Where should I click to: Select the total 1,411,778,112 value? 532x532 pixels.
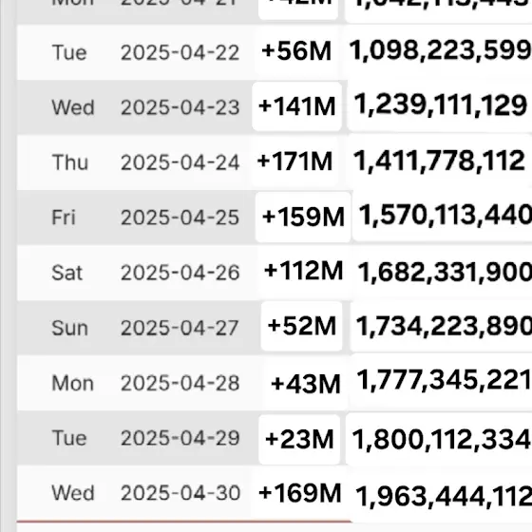coord(439,161)
